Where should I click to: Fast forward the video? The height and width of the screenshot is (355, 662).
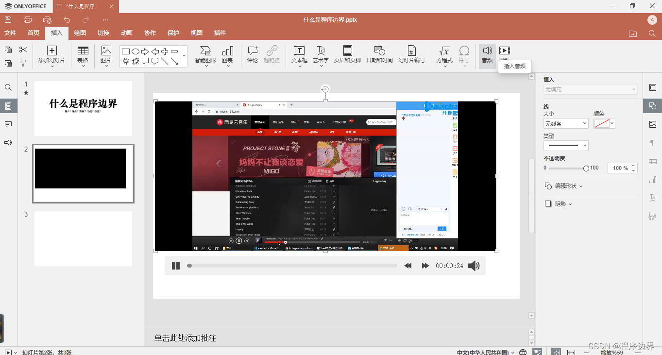[425, 266]
